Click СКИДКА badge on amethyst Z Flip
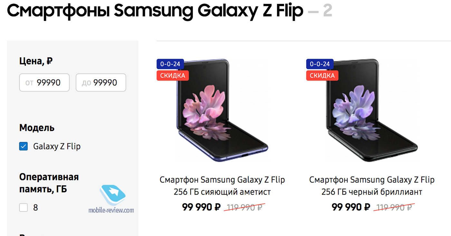The width and height of the screenshot is (451, 236). [x=173, y=76]
